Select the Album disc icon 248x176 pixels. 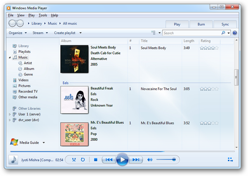coord(20,69)
